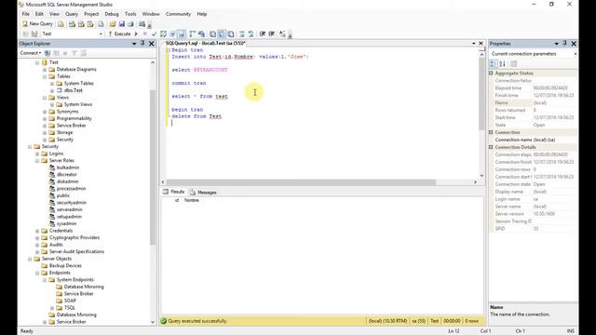Switch to the Results tab
The height and width of the screenshot is (335, 596).
click(173, 192)
